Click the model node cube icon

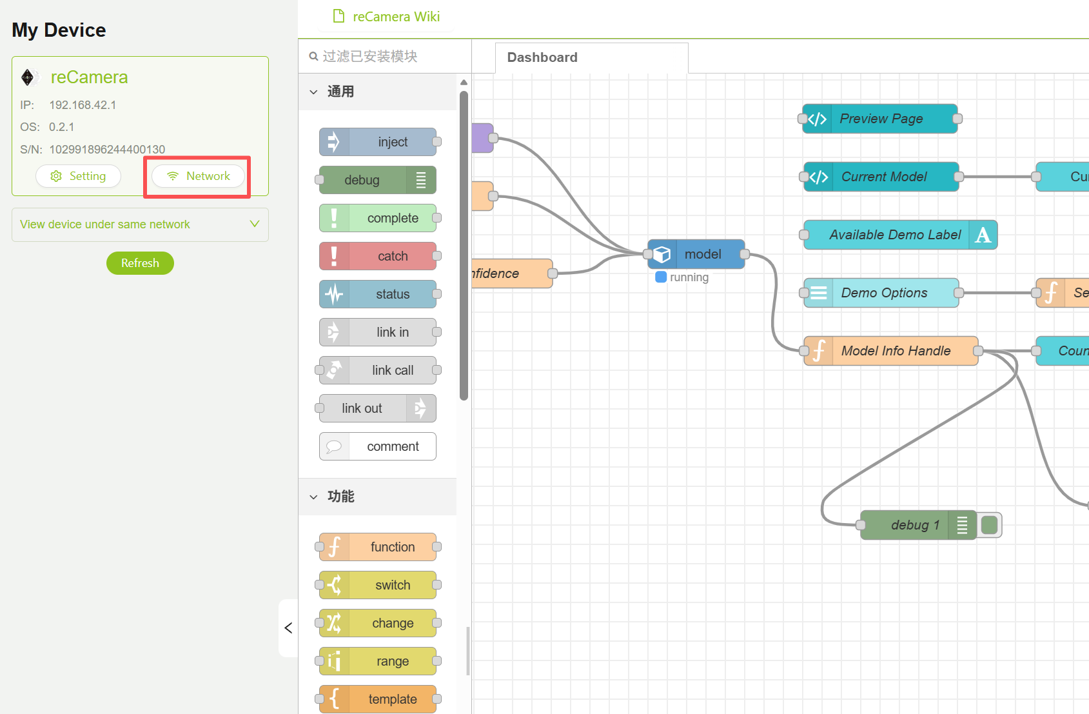pyautogui.click(x=662, y=254)
